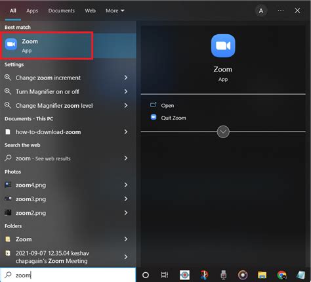The image size is (311, 282).
Task: Expand arrow for zoom3.png
Action: click(126, 199)
